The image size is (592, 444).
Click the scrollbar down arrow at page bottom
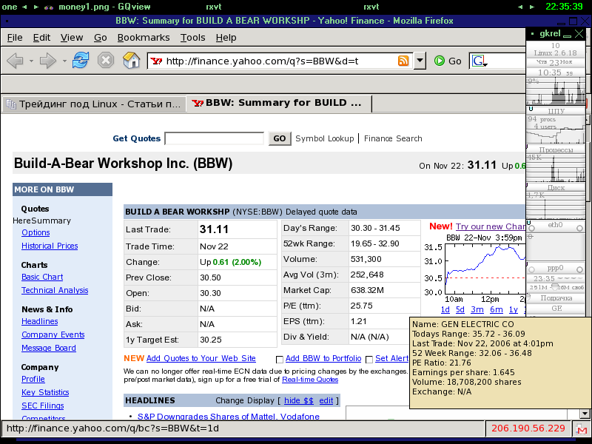(x=585, y=414)
